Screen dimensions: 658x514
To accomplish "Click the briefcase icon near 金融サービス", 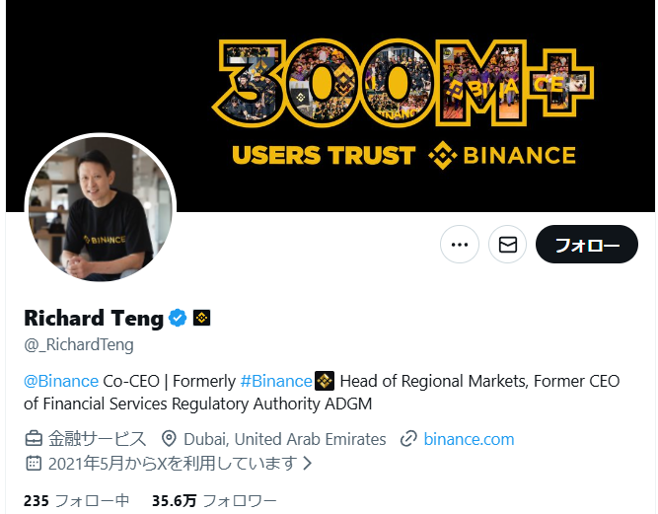I will pos(34,439).
